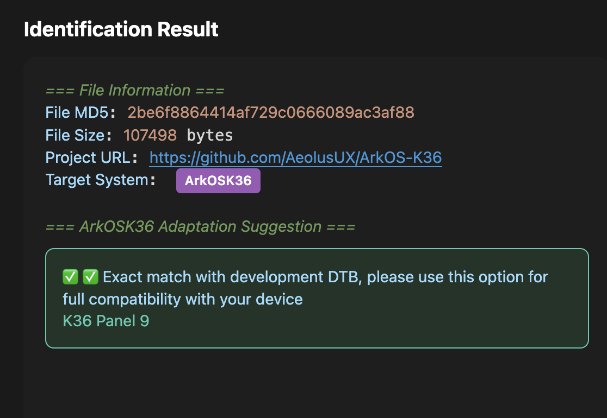Viewport: 607px width, 418px height.
Task: Click the second green checkmark icon
Action: (90, 277)
